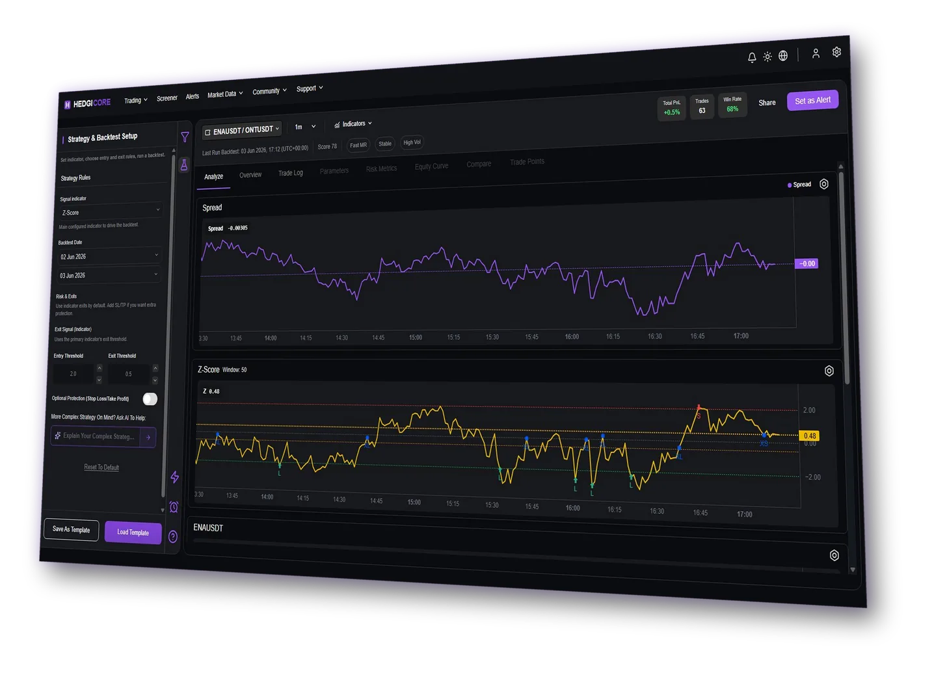This screenshot has width=934, height=684.
Task: Open the Screener menu item
Action: (x=167, y=98)
